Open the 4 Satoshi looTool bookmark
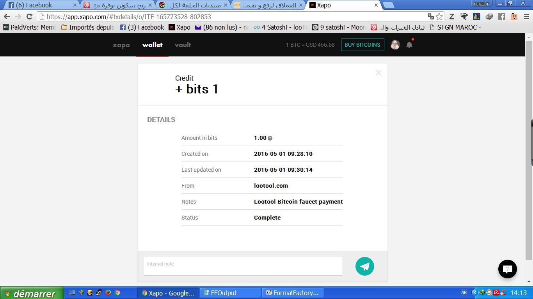 tap(280, 27)
